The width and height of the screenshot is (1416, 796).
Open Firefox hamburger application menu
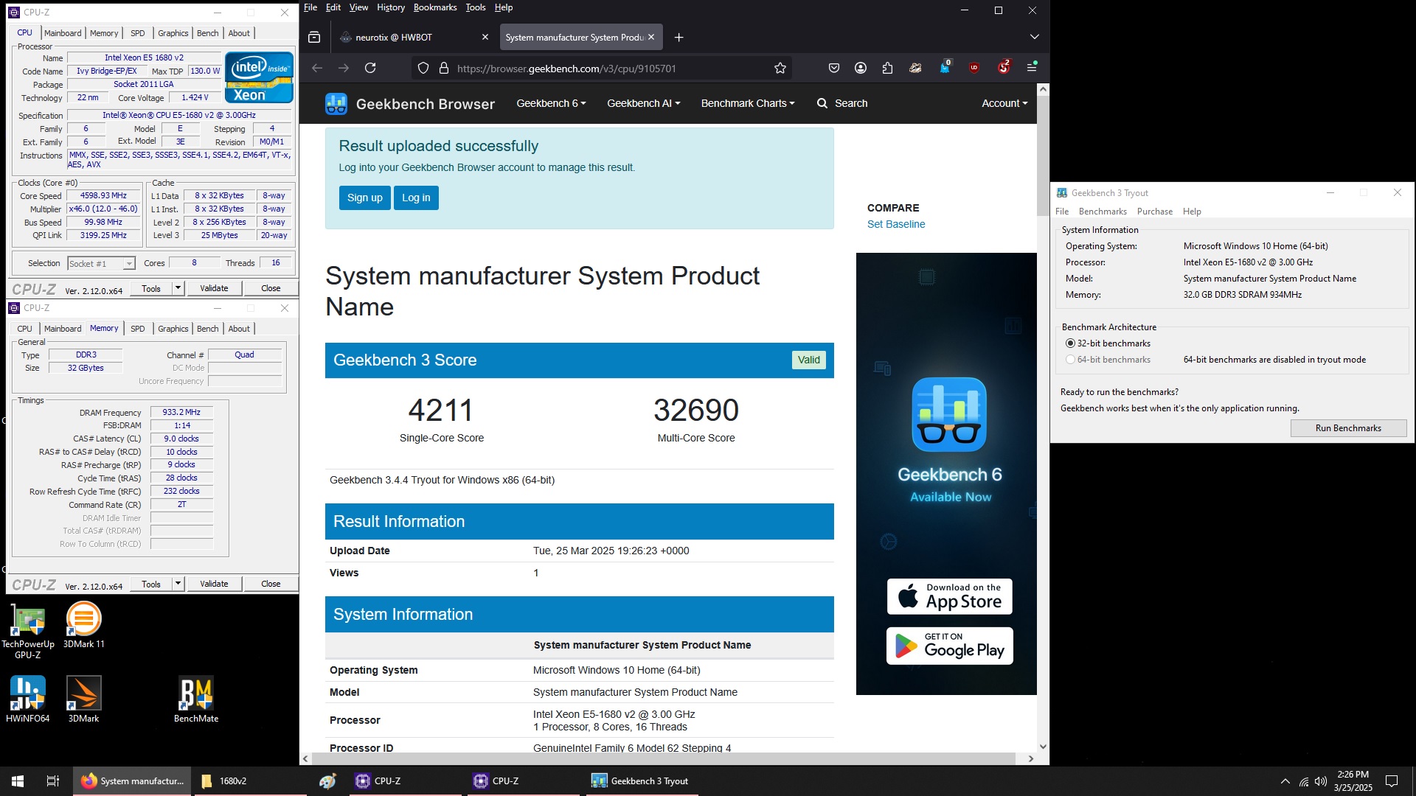coord(1032,68)
